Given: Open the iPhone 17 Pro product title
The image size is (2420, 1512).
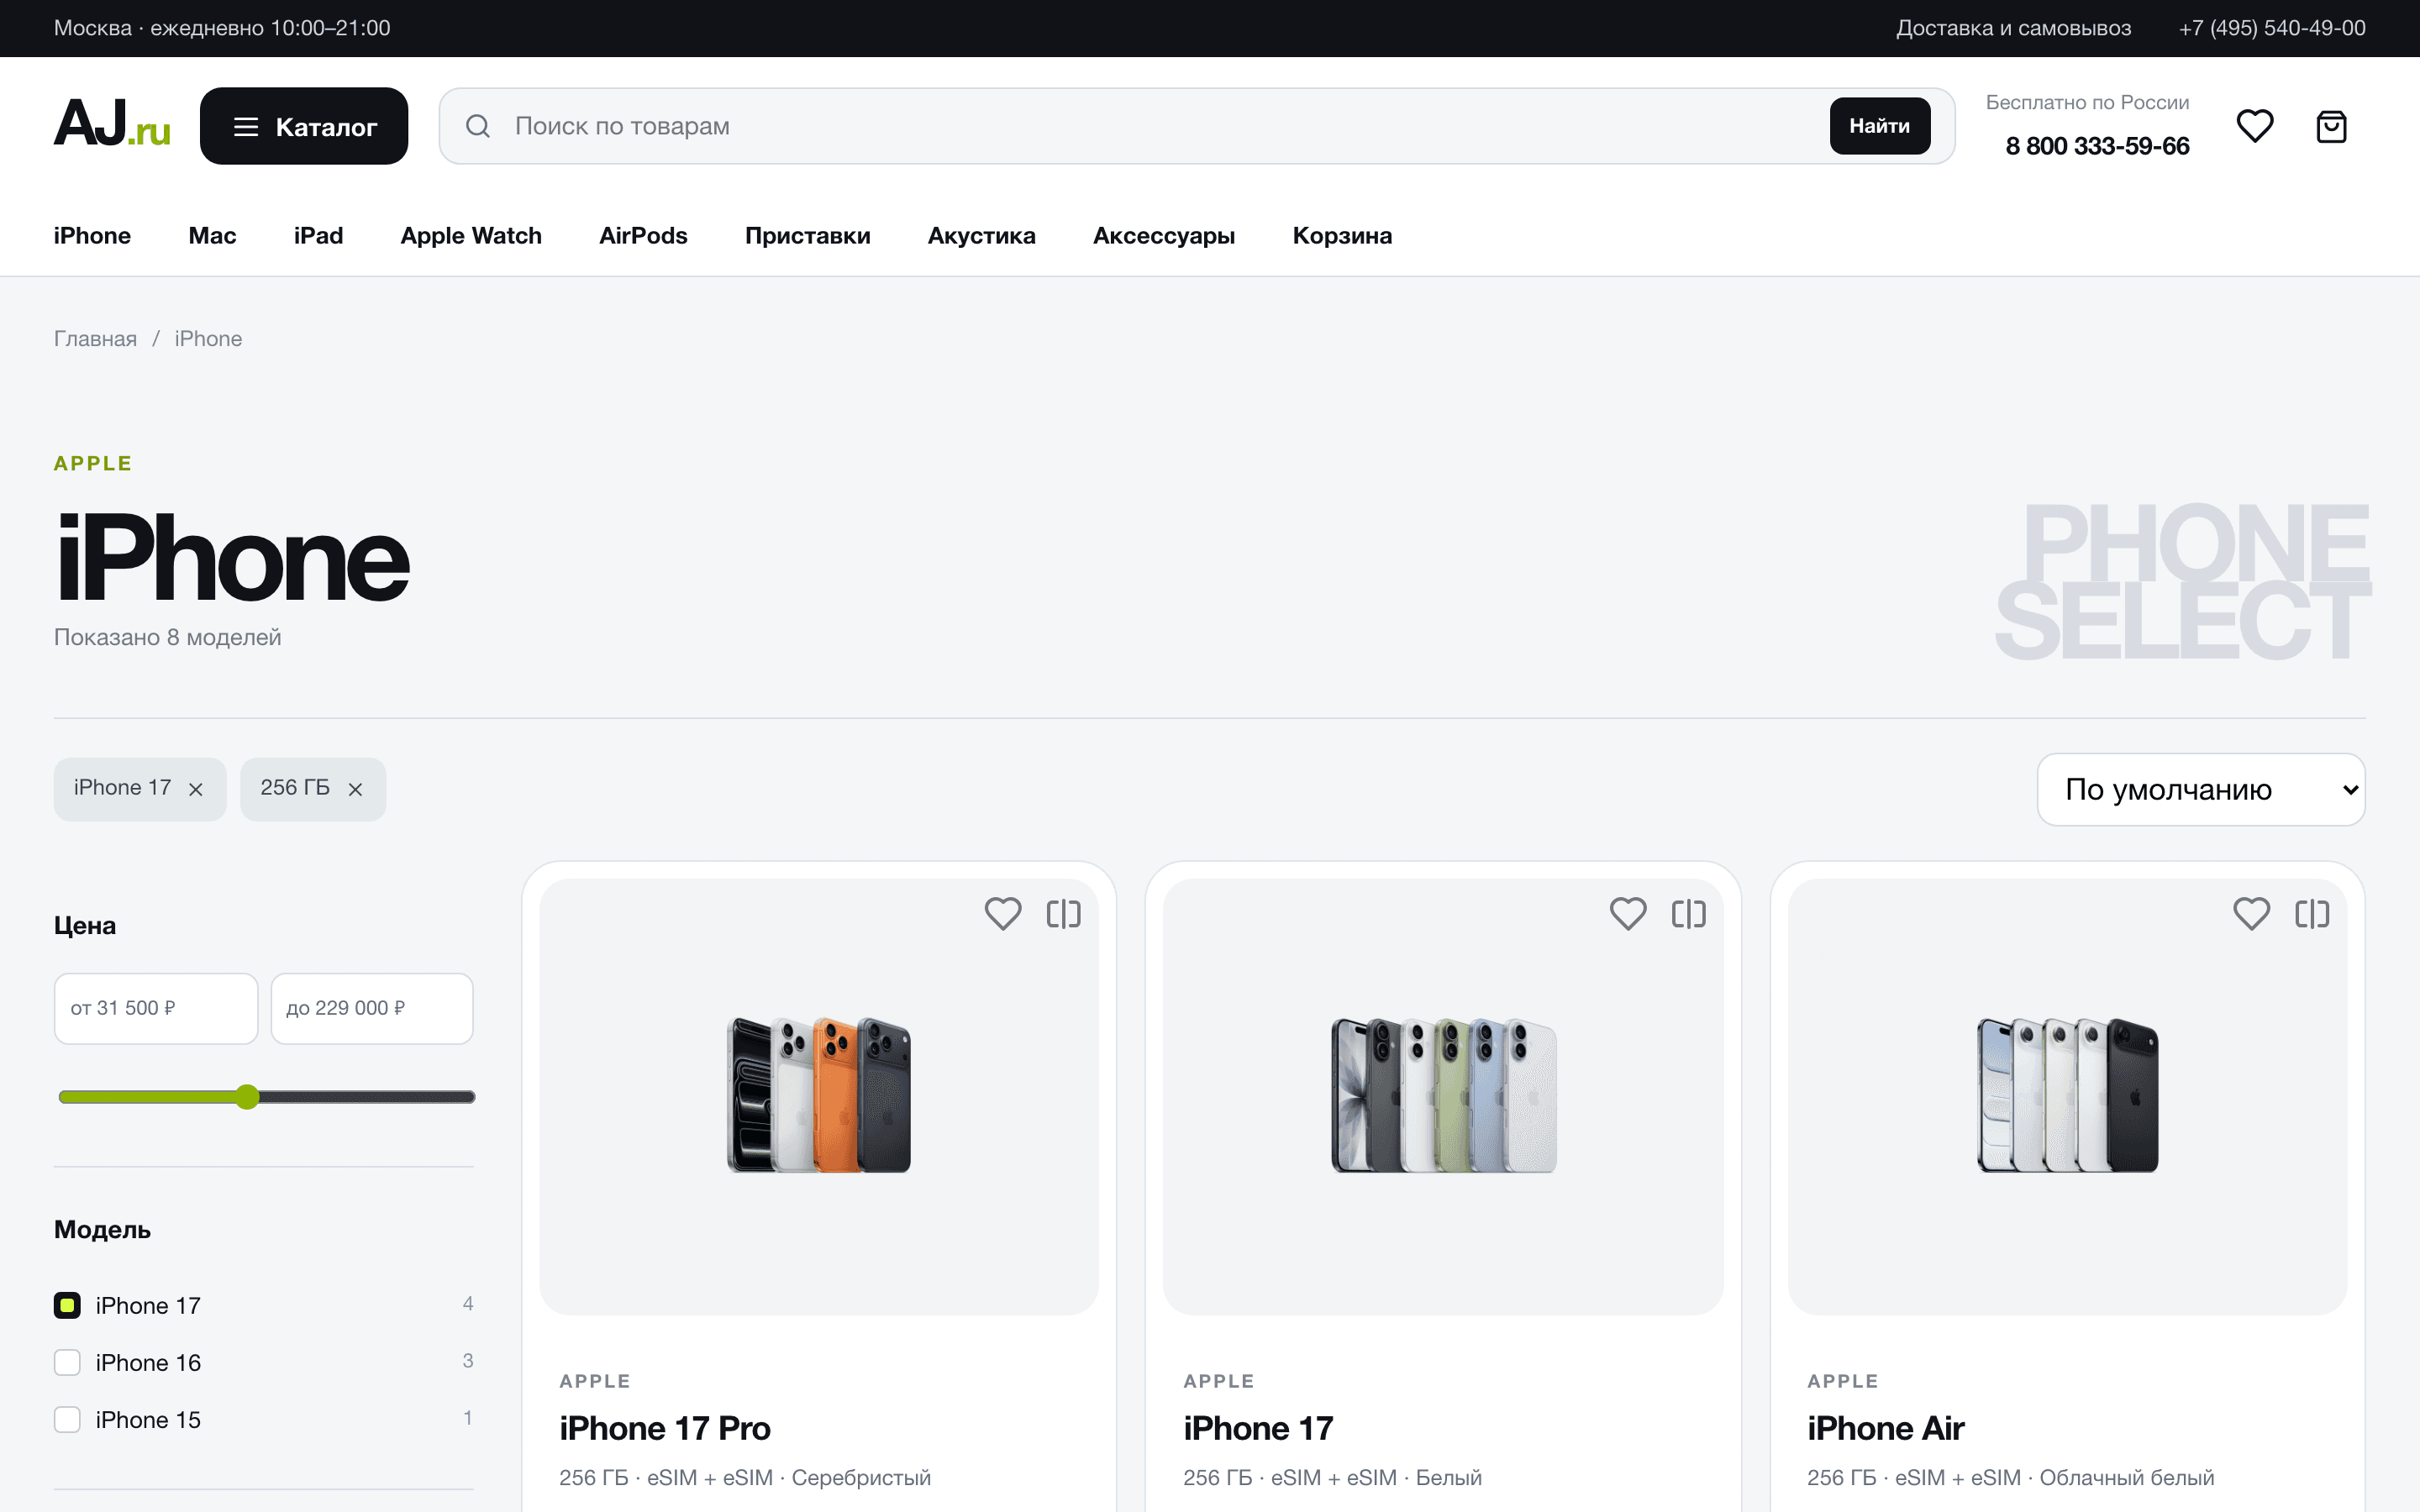Looking at the screenshot, I should [x=665, y=1428].
